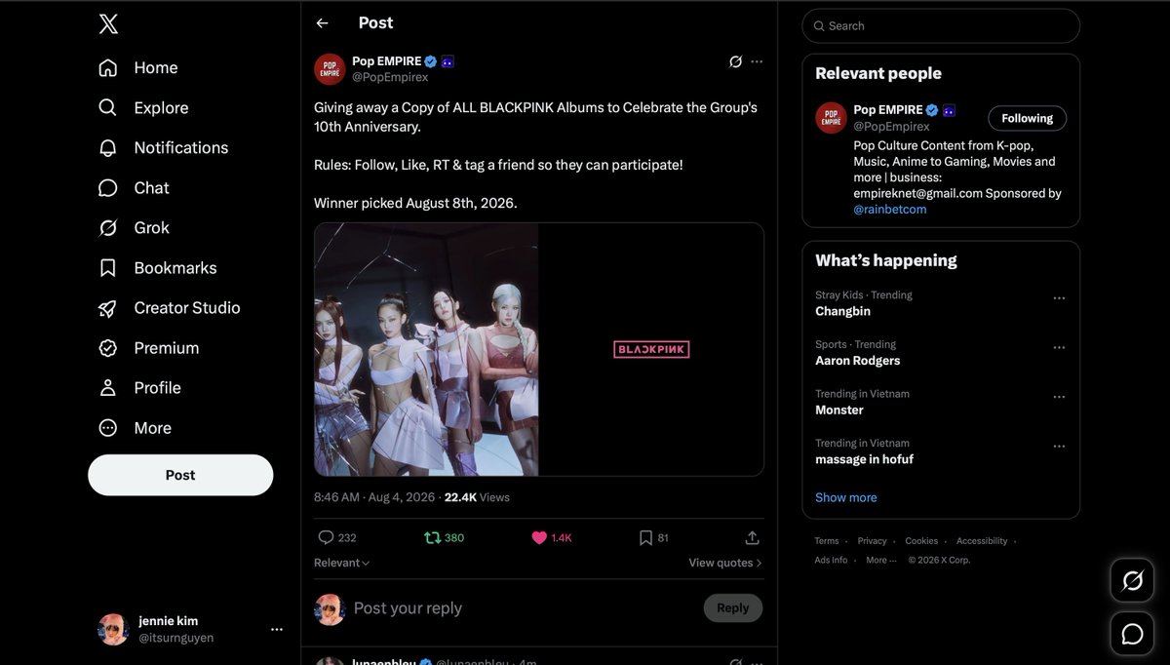Open the post's three-dot more menu

[x=757, y=61]
